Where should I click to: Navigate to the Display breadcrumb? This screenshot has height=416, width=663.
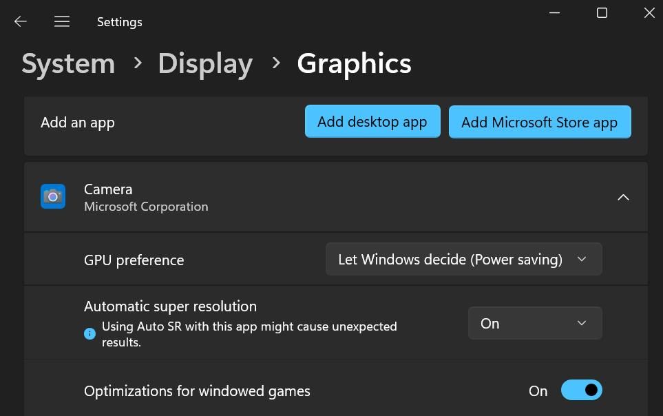coord(205,63)
